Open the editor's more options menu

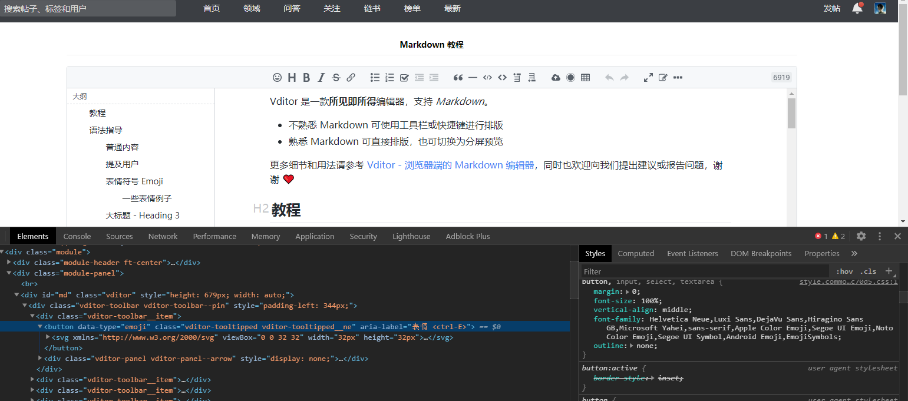[677, 77]
